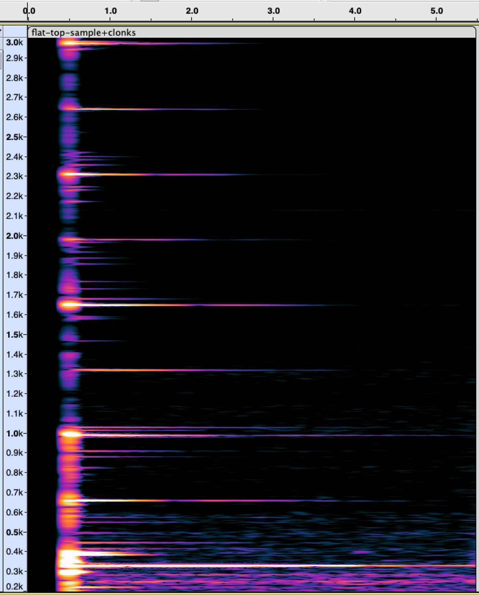
Task: Click the 1.6k label on the frequency scale
Action: coord(14,315)
